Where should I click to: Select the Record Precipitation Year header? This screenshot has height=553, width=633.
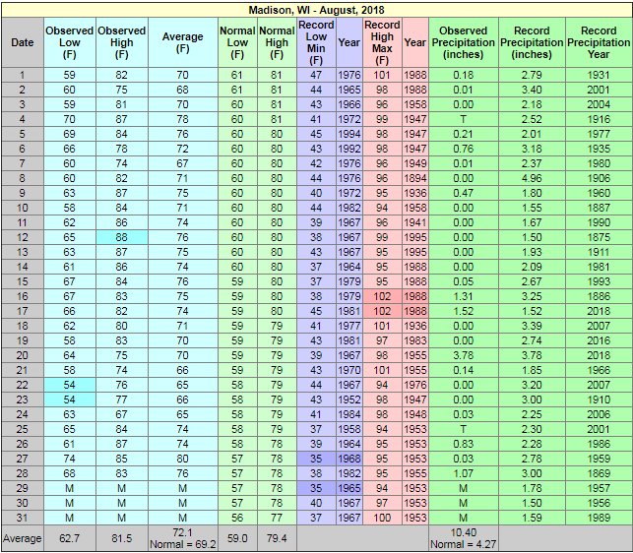coord(599,42)
